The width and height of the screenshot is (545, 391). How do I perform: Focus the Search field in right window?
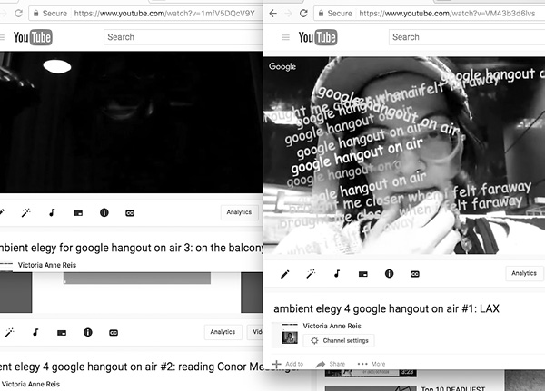[x=467, y=37]
